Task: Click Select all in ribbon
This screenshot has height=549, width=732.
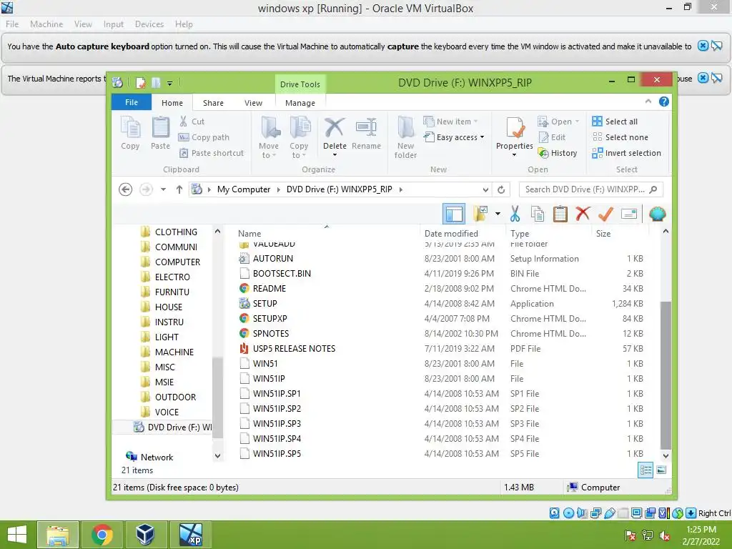Action: coord(614,122)
